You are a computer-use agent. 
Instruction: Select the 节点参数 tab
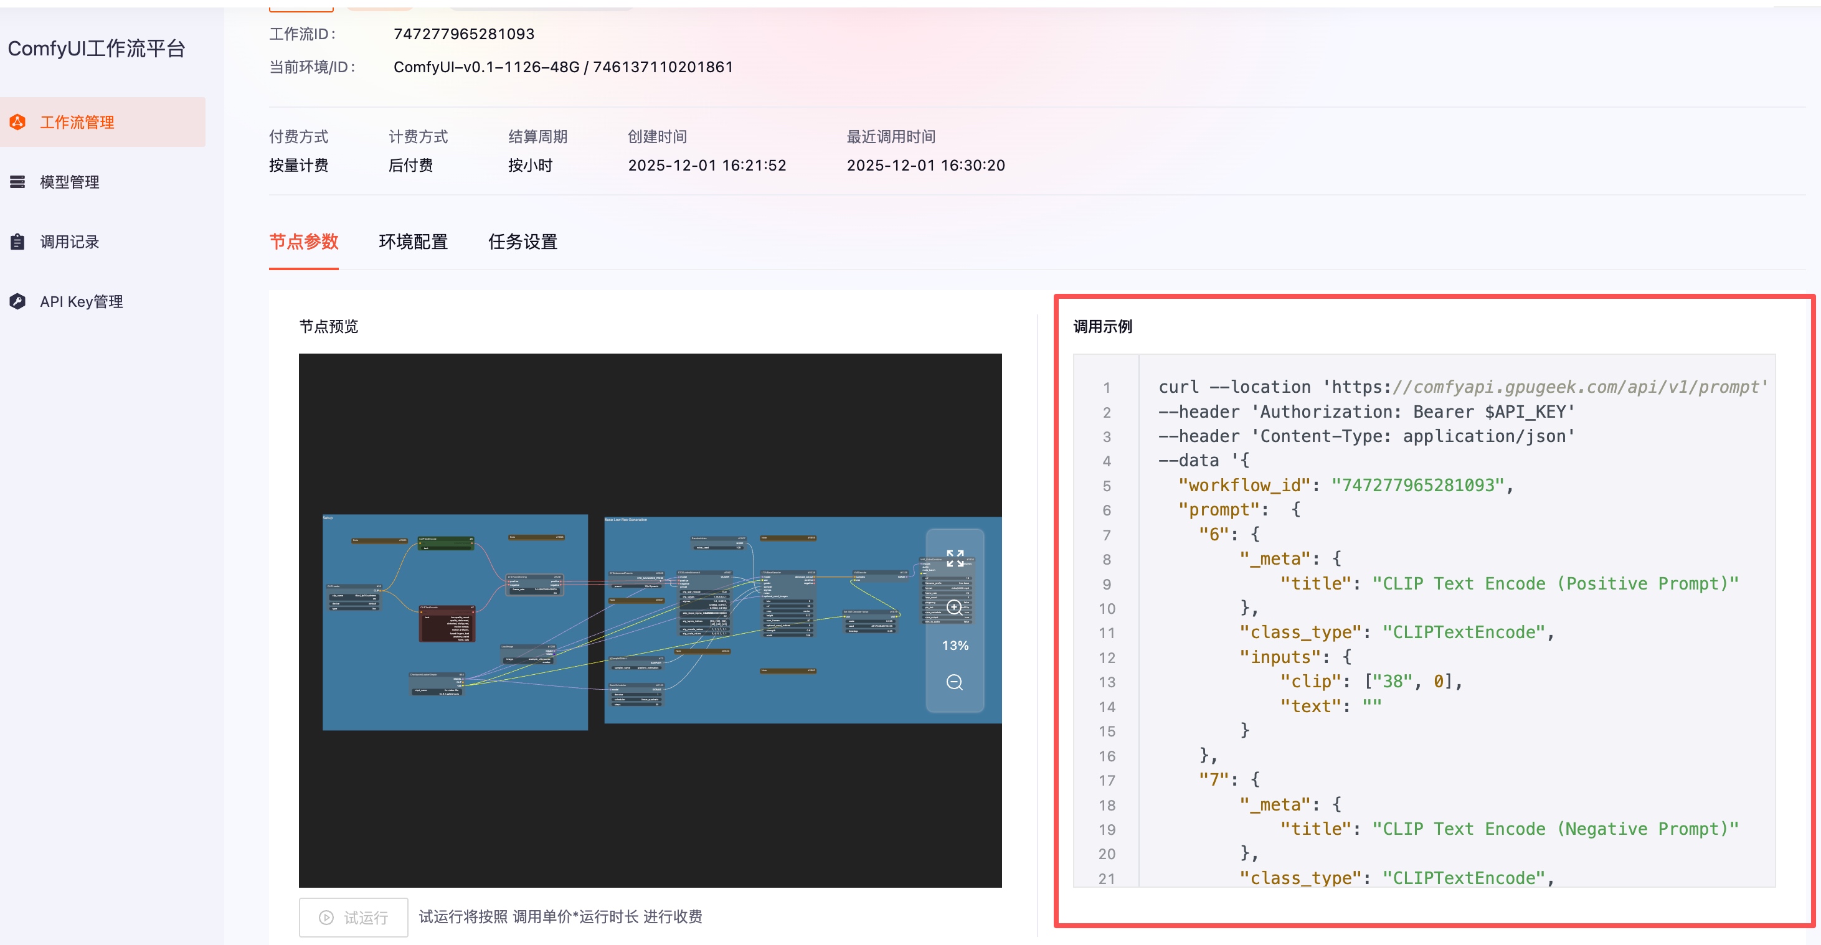[x=303, y=242]
